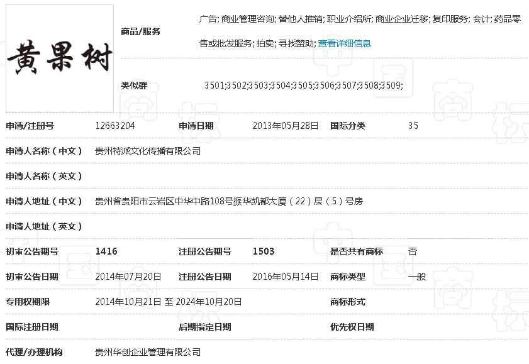Click the 是否共有商标 label
Image resolution: width=529 pixels, height=364 pixels.
pos(357,251)
